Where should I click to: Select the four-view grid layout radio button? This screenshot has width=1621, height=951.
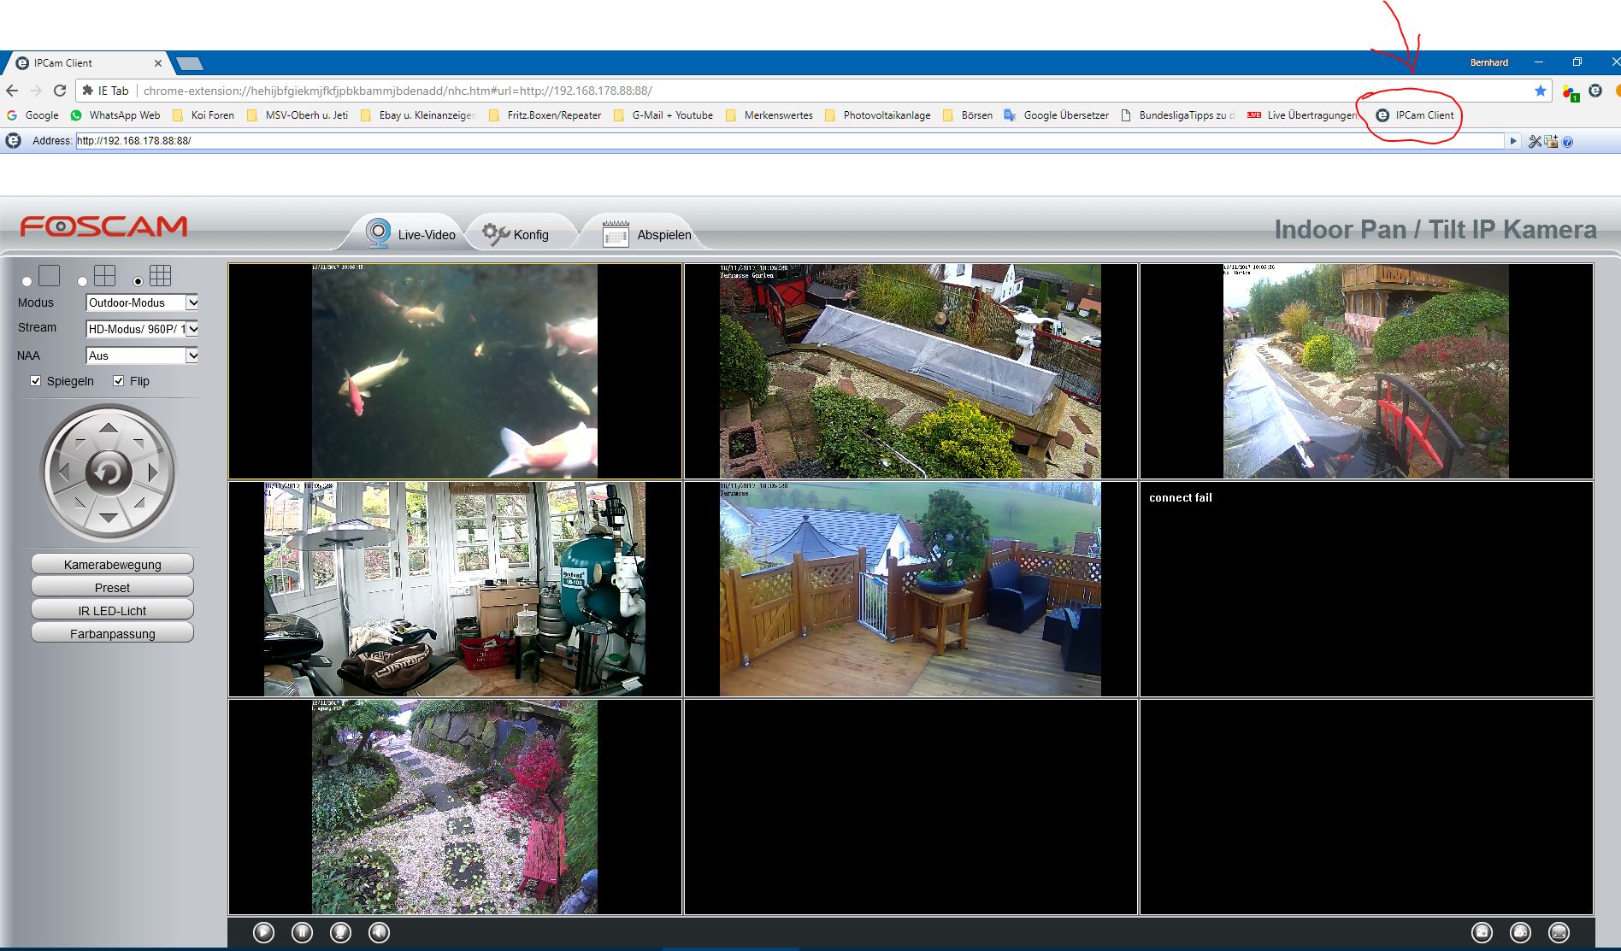tap(83, 281)
